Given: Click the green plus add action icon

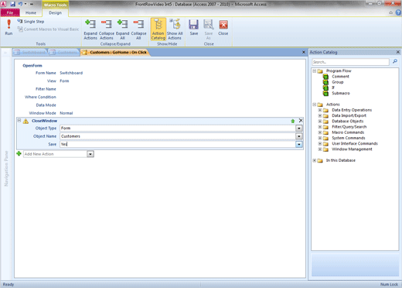Looking at the screenshot, I should [19, 154].
